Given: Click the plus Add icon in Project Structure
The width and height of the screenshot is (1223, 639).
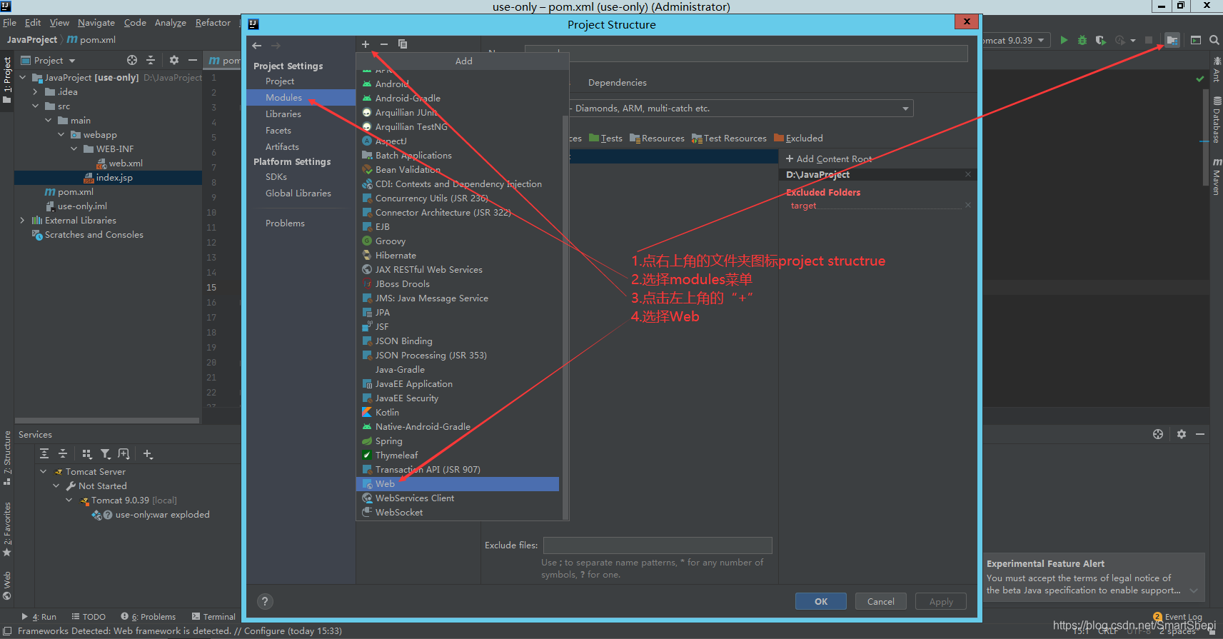Looking at the screenshot, I should pos(366,44).
